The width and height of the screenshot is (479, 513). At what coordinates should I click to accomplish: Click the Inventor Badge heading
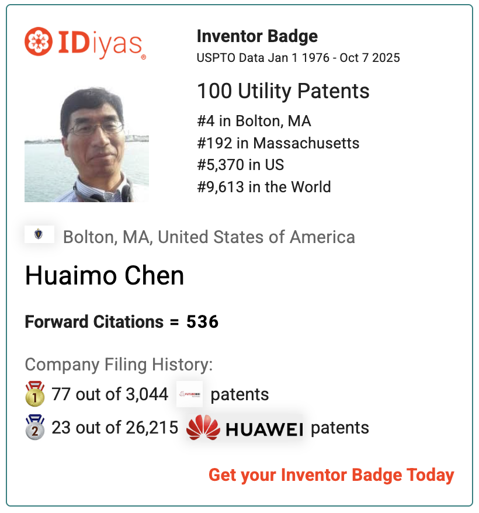click(257, 36)
